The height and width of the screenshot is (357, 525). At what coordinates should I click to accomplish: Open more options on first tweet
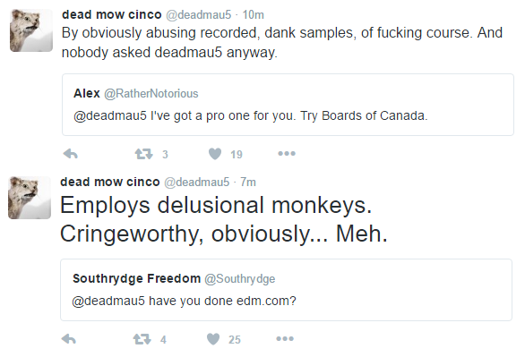point(287,154)
